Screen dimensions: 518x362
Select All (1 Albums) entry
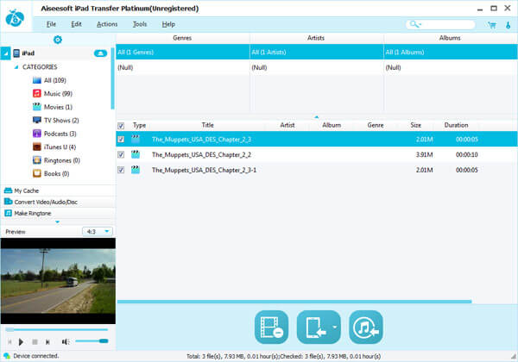pyautogui.click(x=451, y=52)
